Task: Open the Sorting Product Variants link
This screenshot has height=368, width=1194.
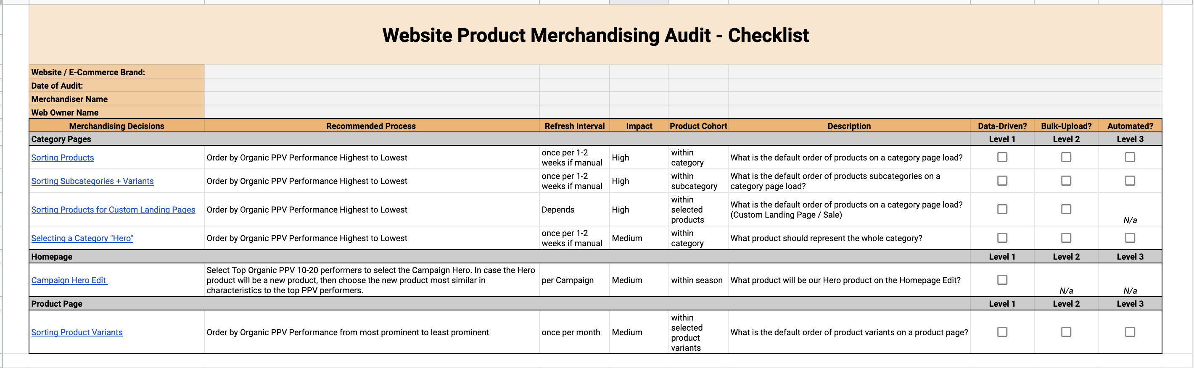Action: point(77,332)
